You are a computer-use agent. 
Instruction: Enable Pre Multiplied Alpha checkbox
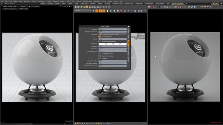(99, 53)
